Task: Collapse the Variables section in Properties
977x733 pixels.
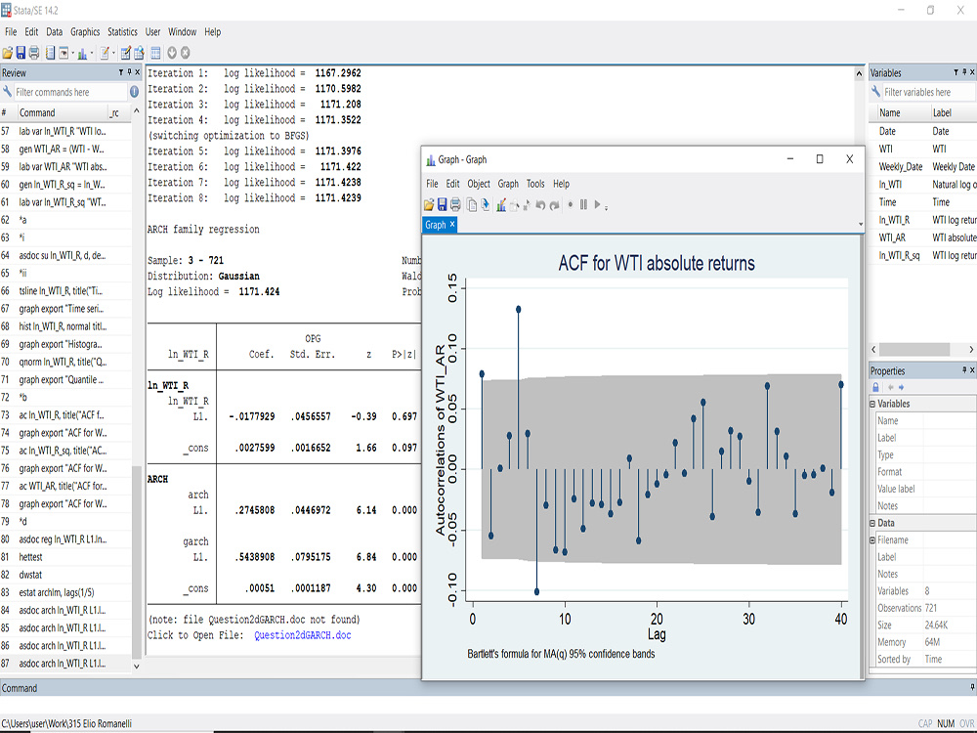Action: tap(872, 404)
